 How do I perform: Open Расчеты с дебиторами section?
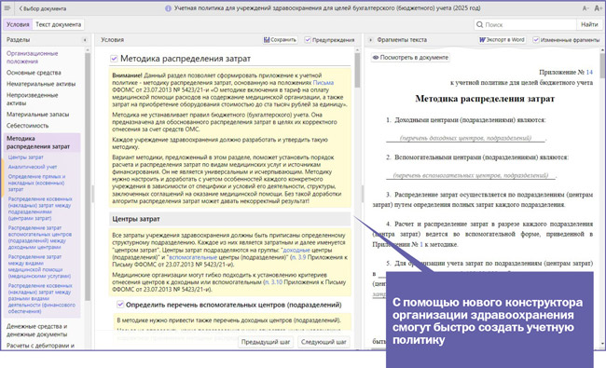click(x=40, y=346)
